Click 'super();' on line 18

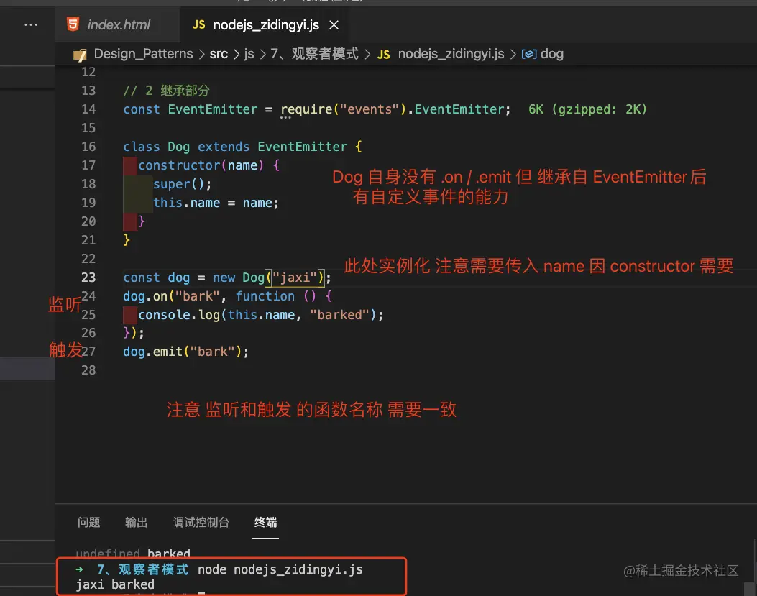[182, 184]
